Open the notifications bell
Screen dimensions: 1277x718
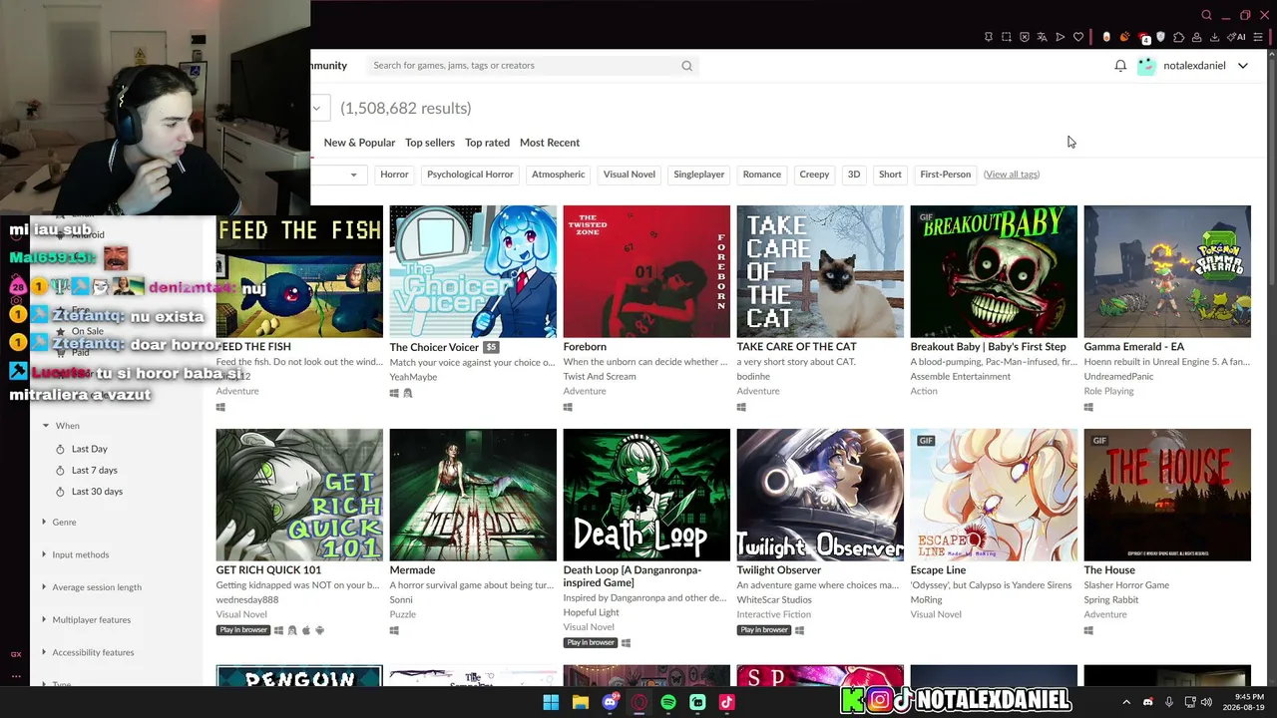click(1120, 66)
